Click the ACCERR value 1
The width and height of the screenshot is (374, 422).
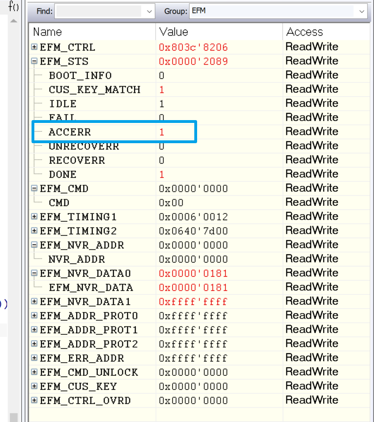(x=161, y=132)
